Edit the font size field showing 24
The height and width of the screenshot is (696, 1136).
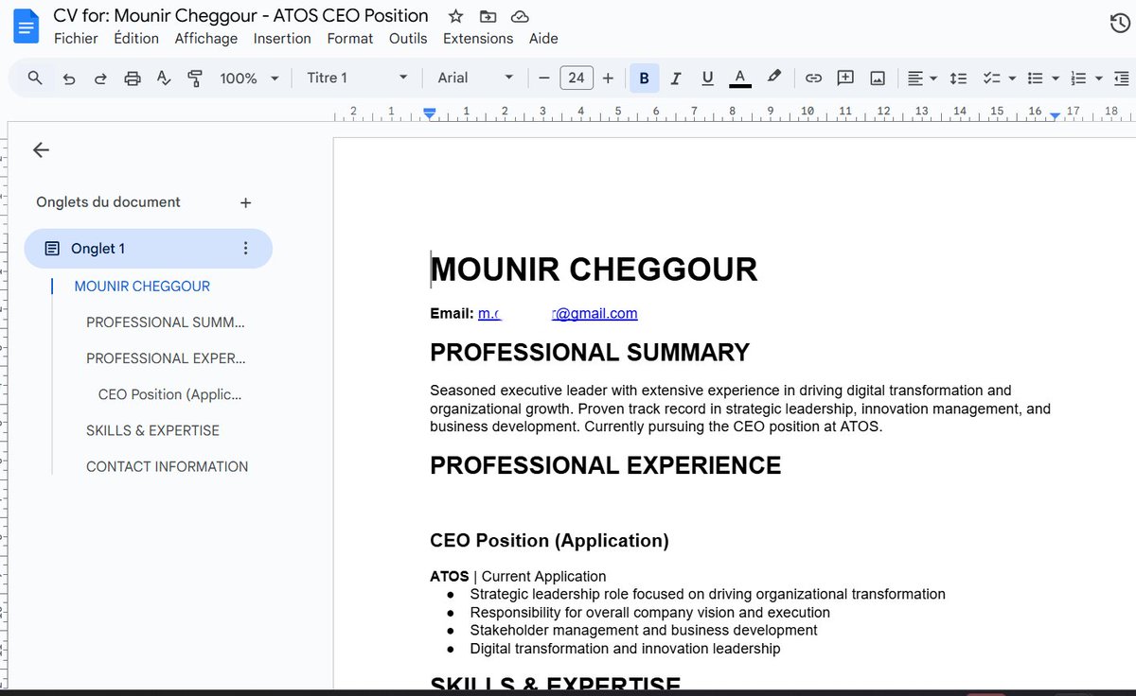tap(577, 78)
